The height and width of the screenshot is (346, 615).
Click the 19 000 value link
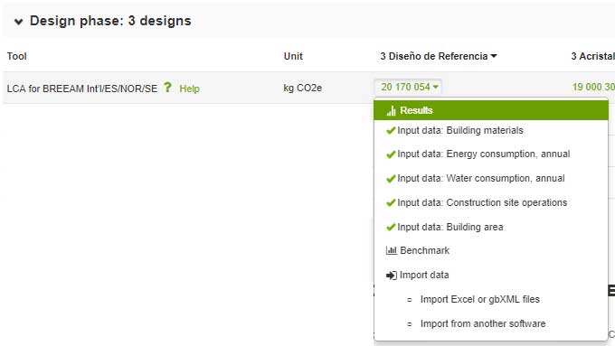tap(593, 87)
